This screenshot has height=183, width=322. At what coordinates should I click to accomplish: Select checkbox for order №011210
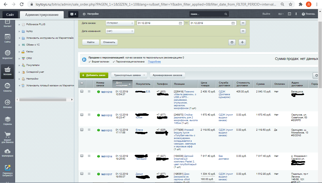point(82,91)
